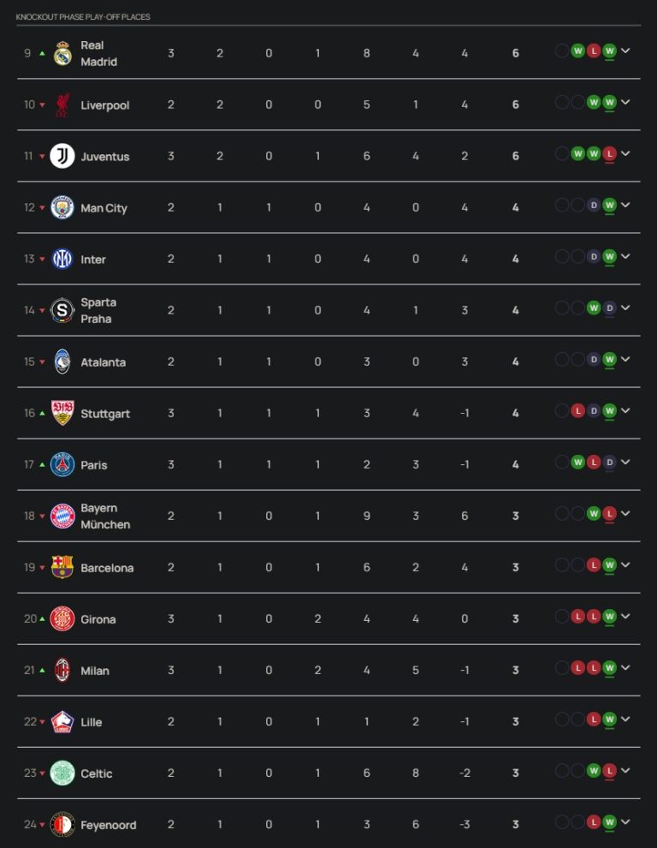This screenshot has width=657, height=848.
Task: Expand the Real Madrid row chevron
Action: pos(625,51)
